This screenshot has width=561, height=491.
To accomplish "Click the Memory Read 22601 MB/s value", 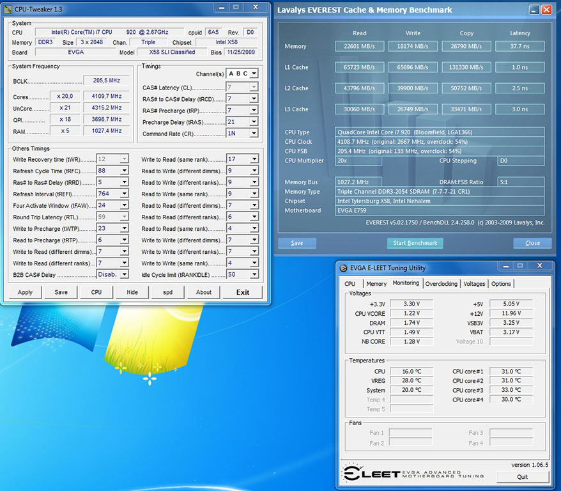I will coord(359,46).
